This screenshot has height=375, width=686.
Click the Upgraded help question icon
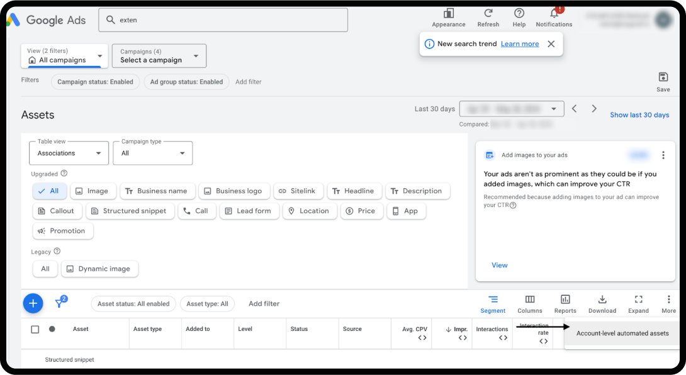64,173
